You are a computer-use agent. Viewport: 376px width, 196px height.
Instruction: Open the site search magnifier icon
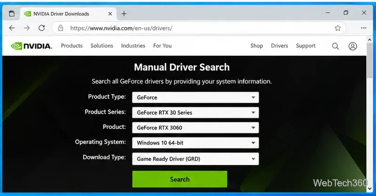click(335, 46)
